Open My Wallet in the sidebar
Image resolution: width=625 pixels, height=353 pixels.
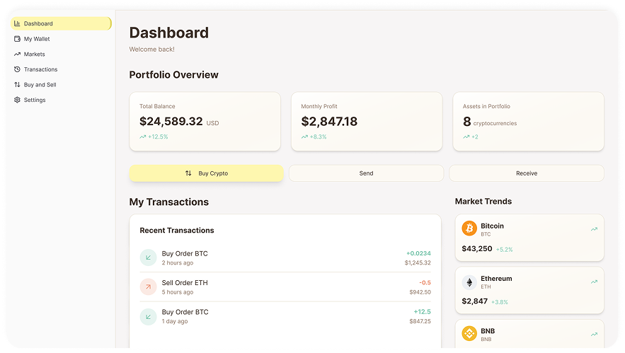(37, 39)
